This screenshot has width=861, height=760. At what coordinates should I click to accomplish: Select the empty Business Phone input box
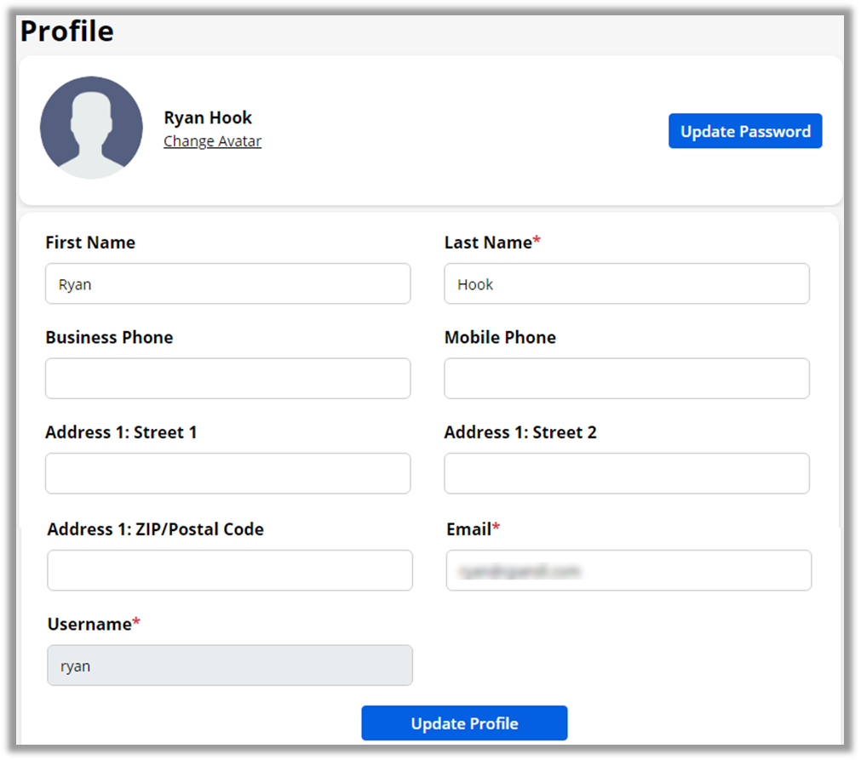pyautogui.click(x=227, y=379)
